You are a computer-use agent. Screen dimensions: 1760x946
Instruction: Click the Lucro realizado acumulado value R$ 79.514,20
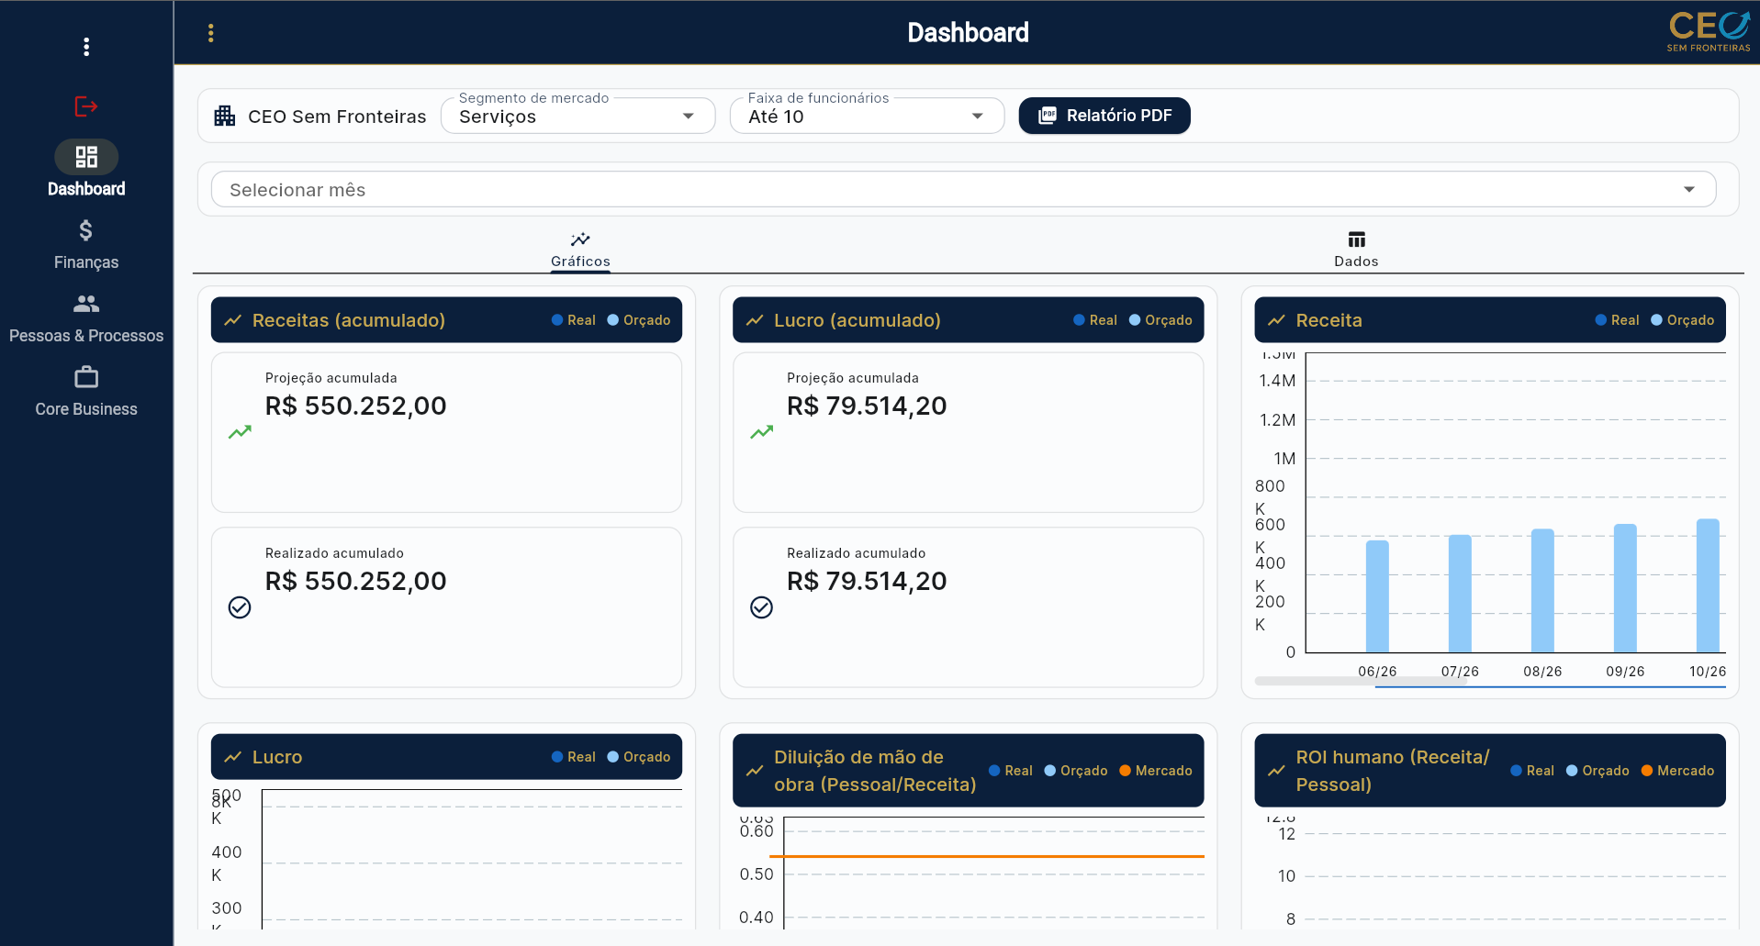point(867,581)
